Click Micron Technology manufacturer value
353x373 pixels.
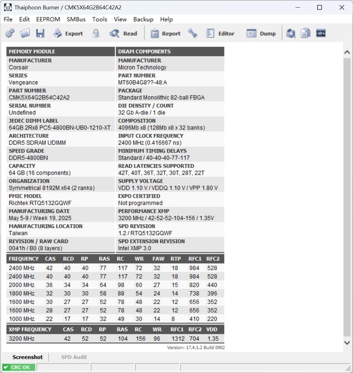point(142,67)
